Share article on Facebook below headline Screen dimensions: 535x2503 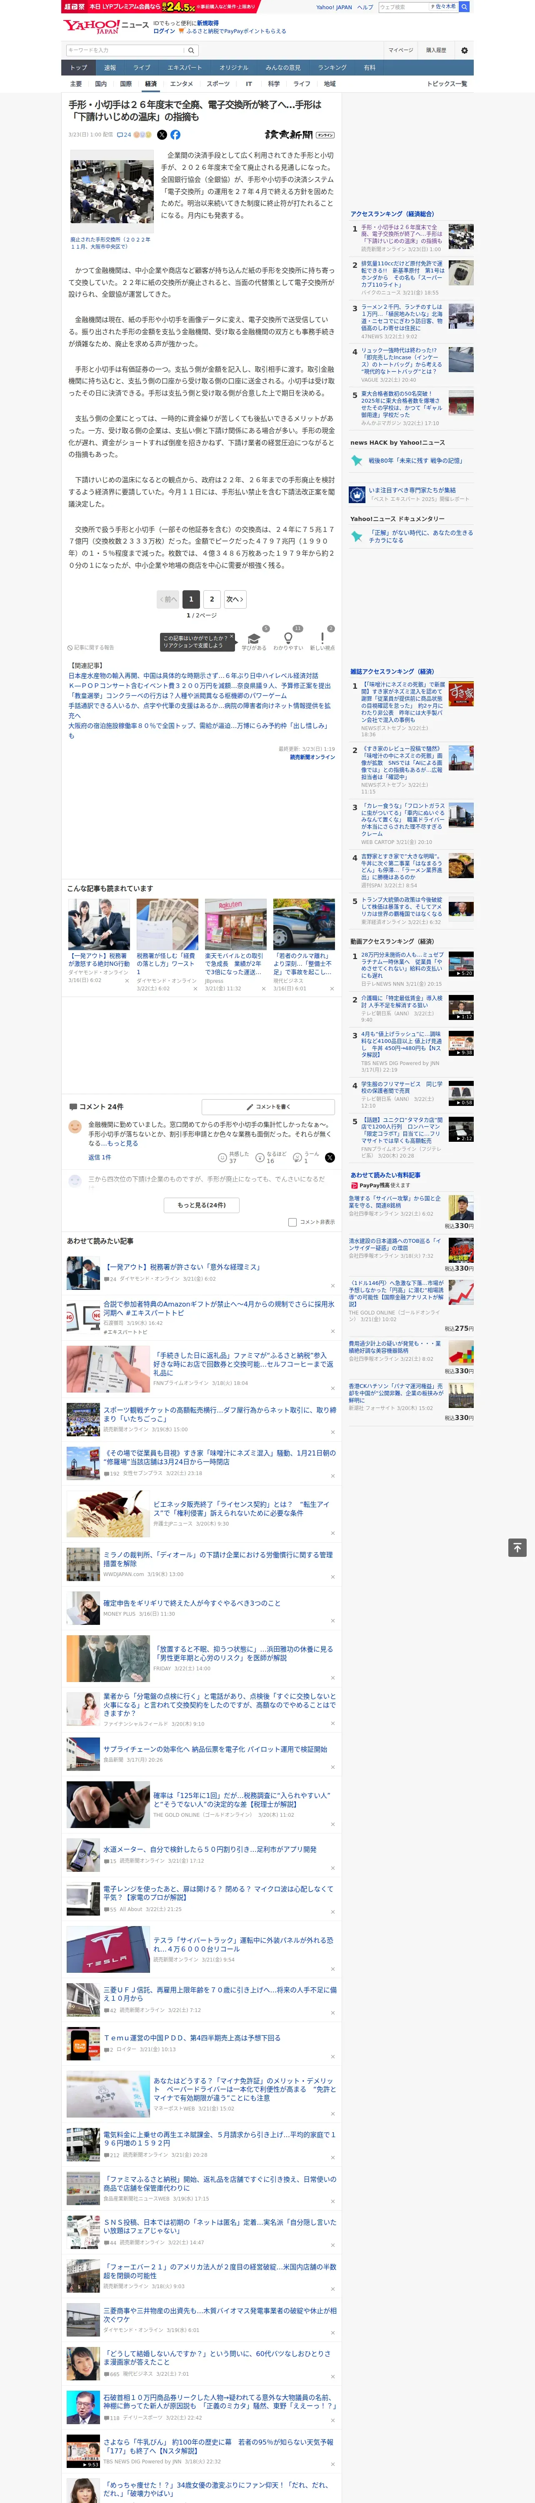tap(176, 135)
